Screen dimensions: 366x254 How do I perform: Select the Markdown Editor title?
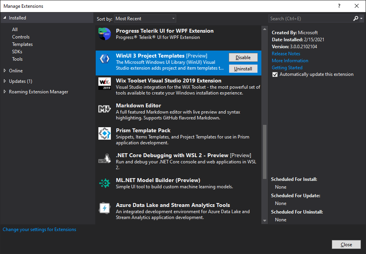click(x=138, y=105)
